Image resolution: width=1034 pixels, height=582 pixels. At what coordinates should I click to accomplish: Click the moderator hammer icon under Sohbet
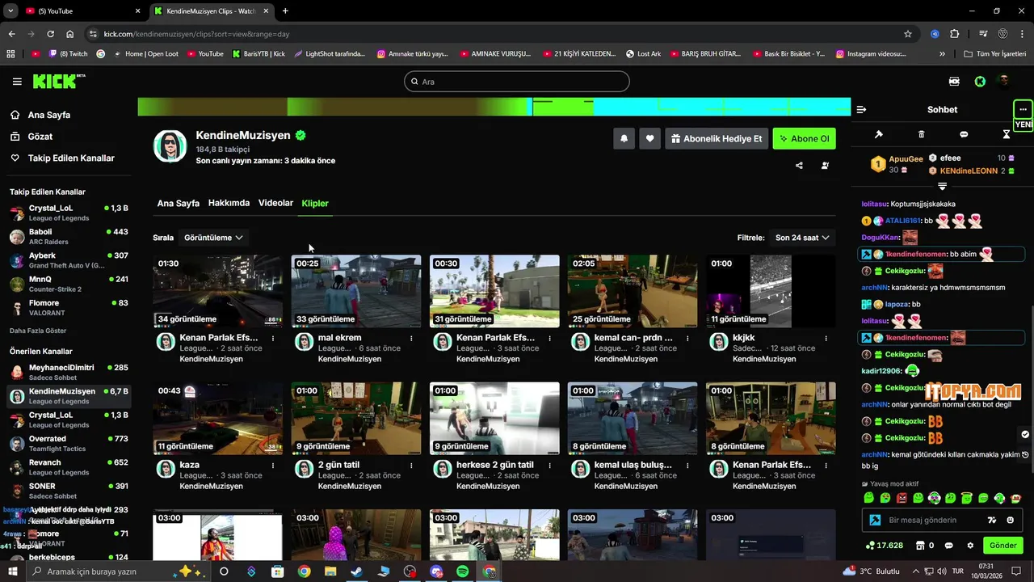coord(879,134)
